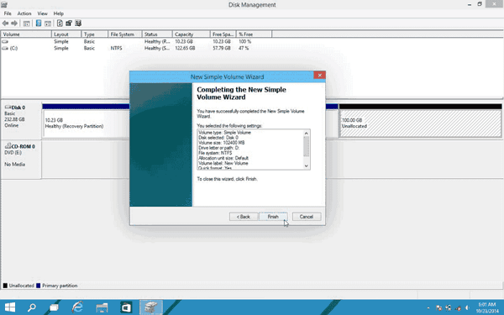Screen dimensions: 504x315
Task: Select the 100.00 GB Unallocated block
Action: 420,123
